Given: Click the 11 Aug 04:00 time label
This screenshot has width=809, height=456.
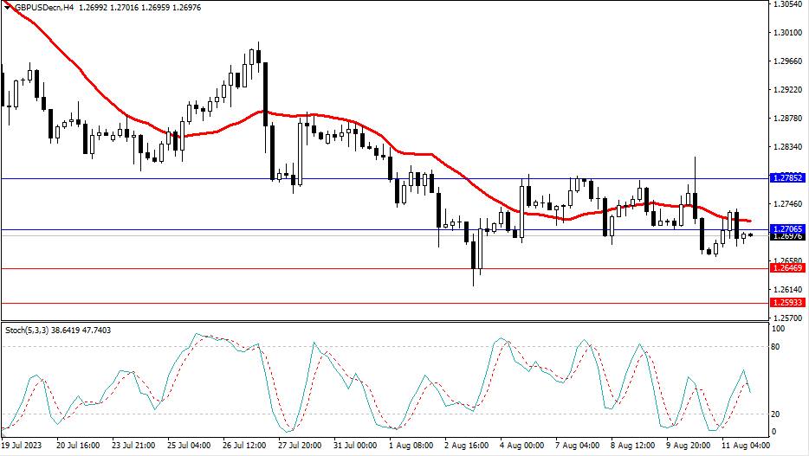Looking at the screenshot, I should pyautogui.click(x=743, y=446).
